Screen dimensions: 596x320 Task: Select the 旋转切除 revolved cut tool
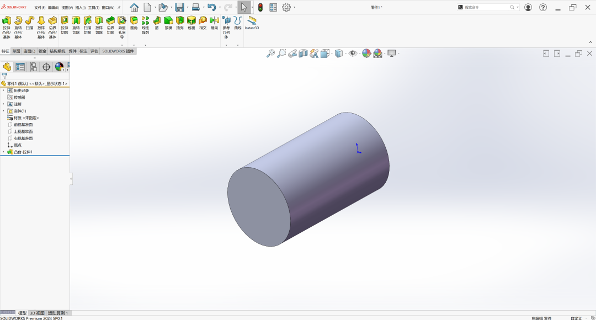pyautogui.click(x=76, y=21)
